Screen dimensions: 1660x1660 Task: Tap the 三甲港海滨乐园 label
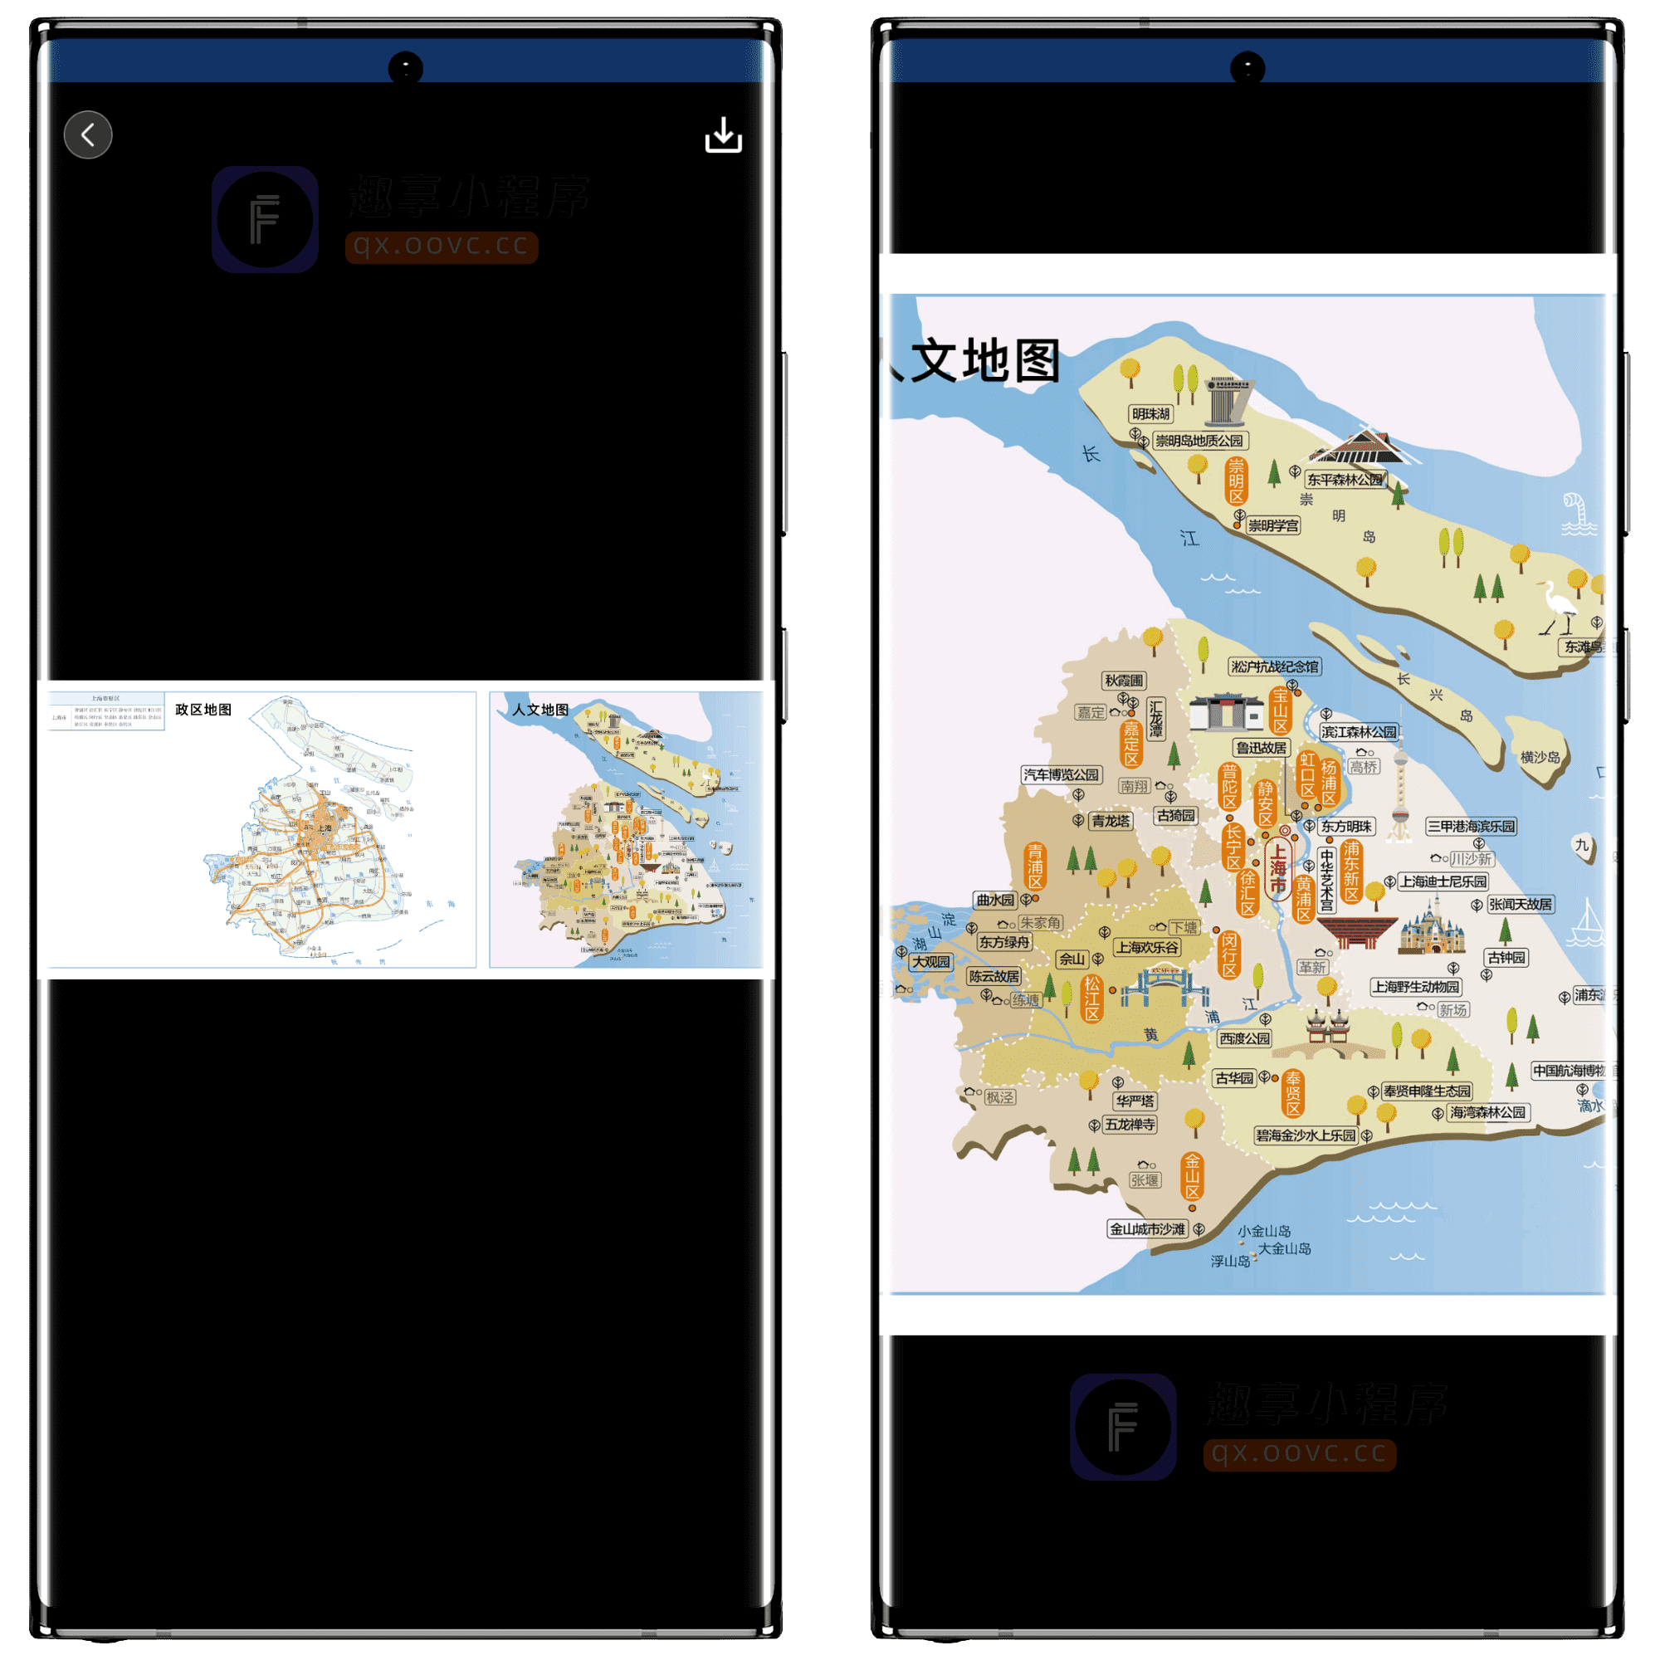(x=1471, y=827)
